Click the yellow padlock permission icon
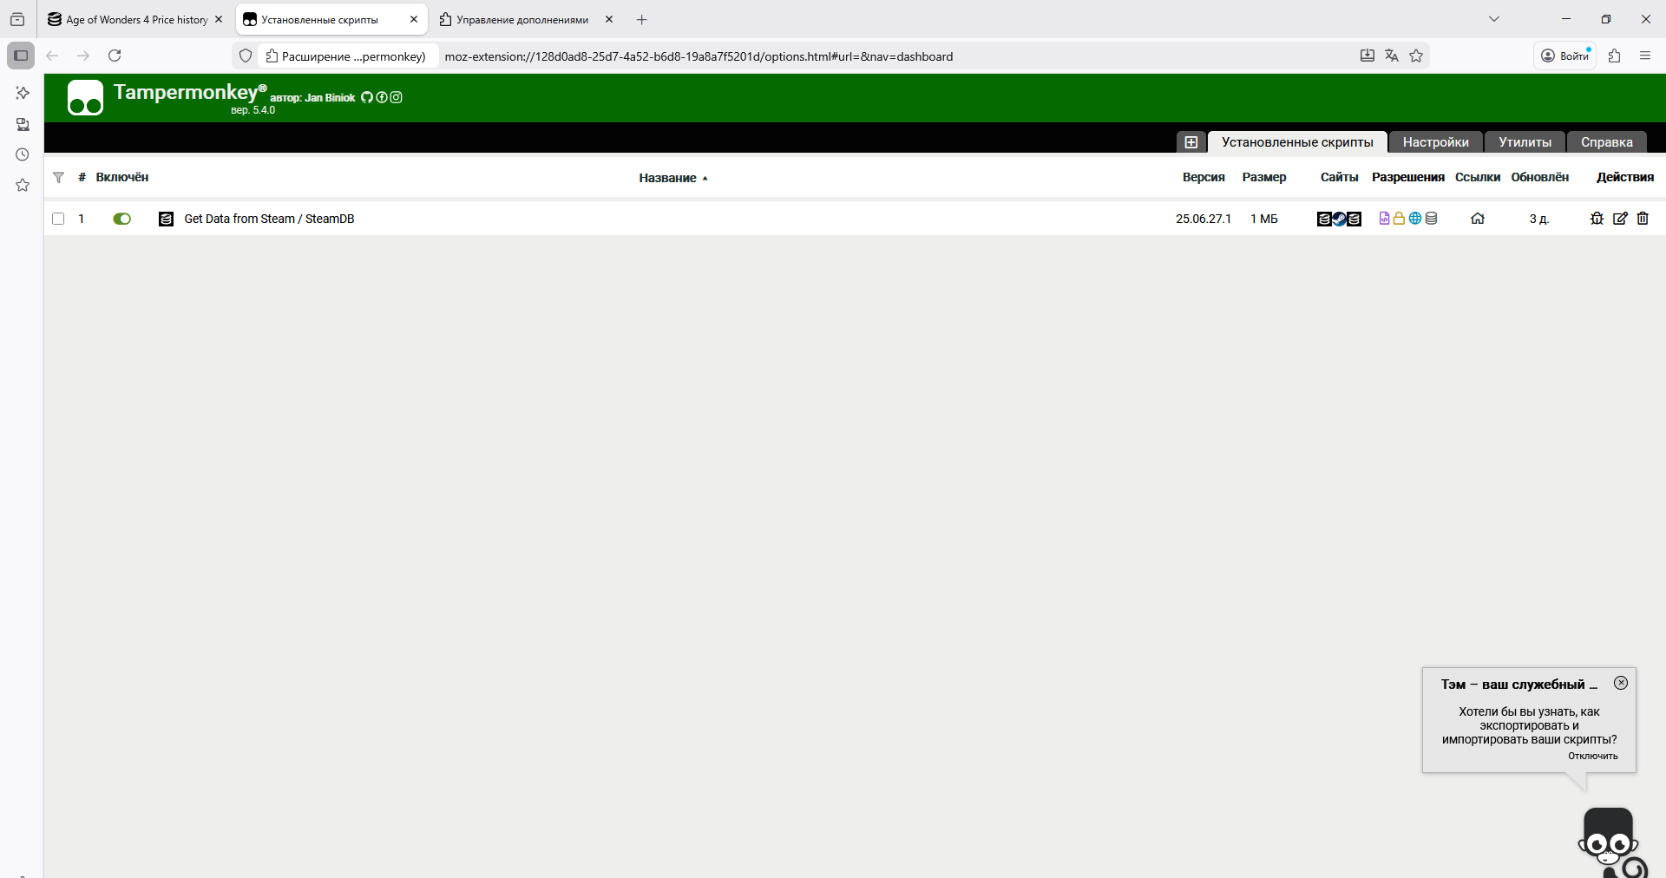Image resolution: width=1666 pixels, height=878 pixels. [1399, 219]
